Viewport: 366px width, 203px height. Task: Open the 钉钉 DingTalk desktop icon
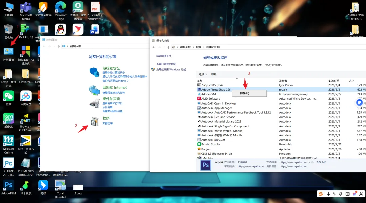[43, 187]
